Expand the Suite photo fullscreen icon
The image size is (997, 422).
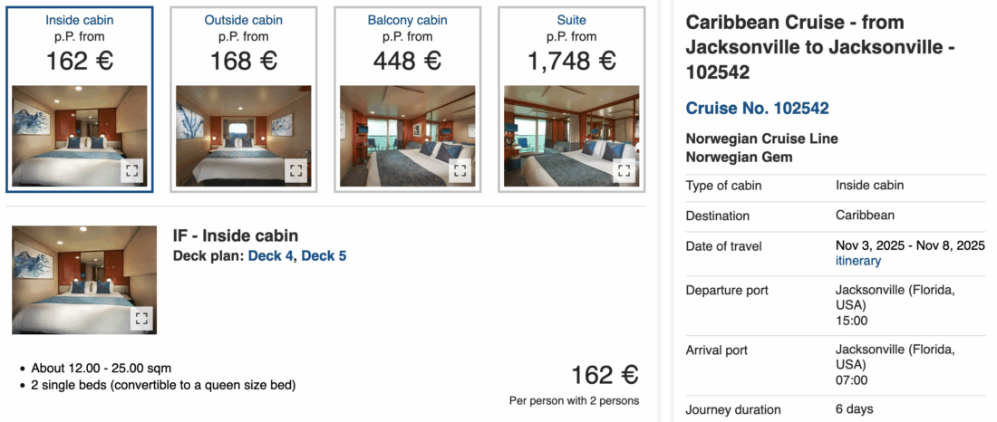[624, 170]
